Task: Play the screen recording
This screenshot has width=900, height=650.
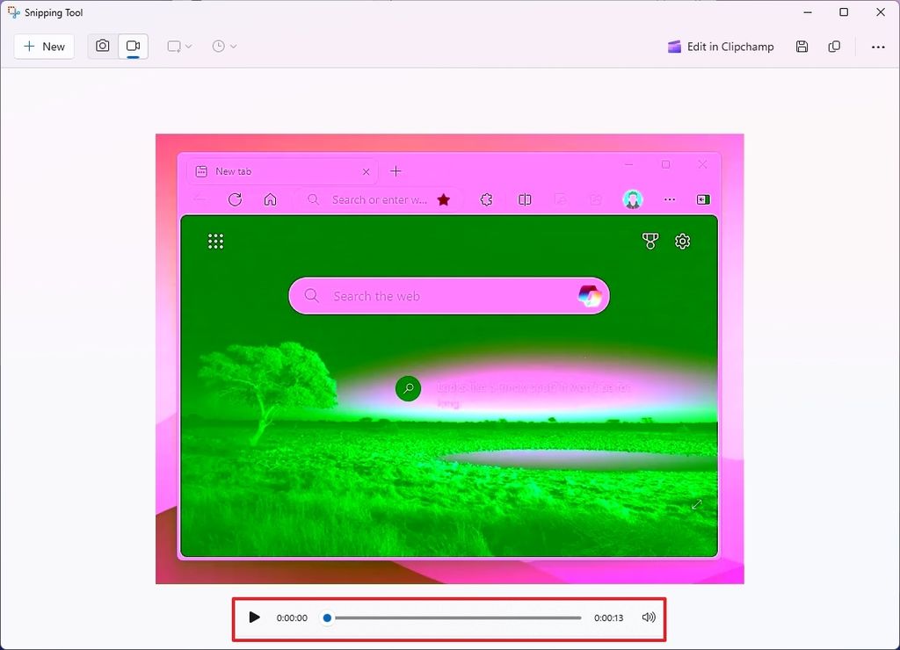Action: click(254, 617)
